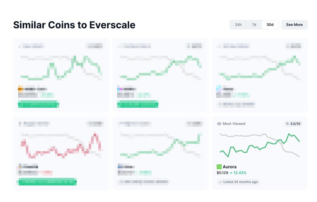This screenshot has width=317, height=202.
Task: Click the checkmark icon before Listed 34 months
Action: [x=220, y=182]
